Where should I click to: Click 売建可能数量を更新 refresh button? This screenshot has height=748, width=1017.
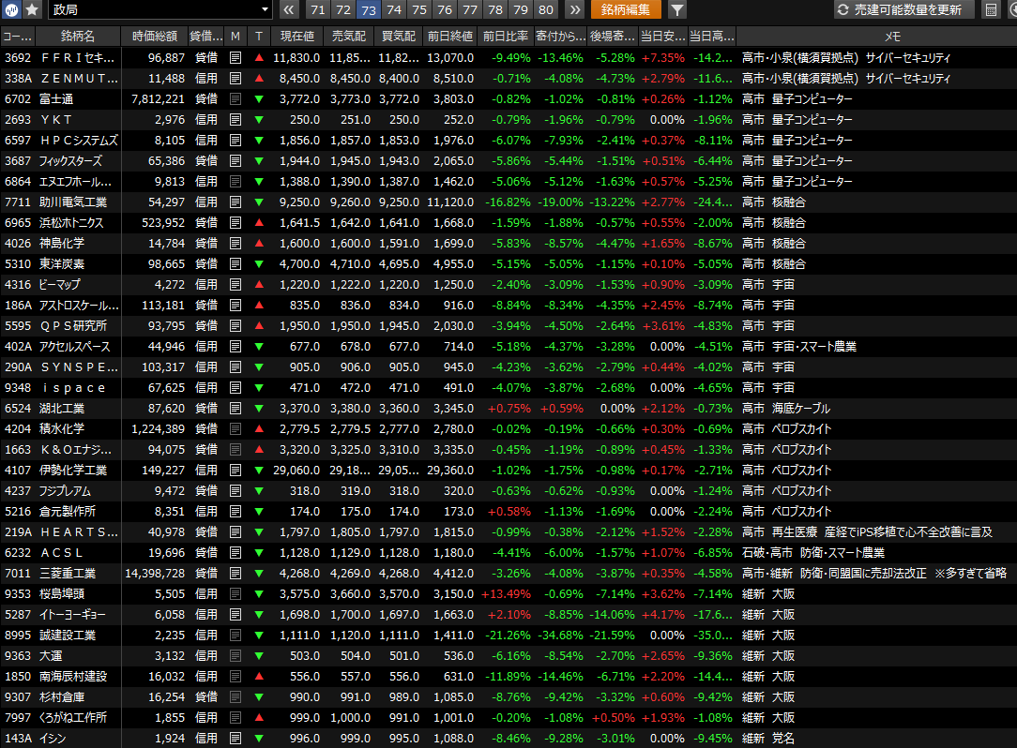point(899,9)
